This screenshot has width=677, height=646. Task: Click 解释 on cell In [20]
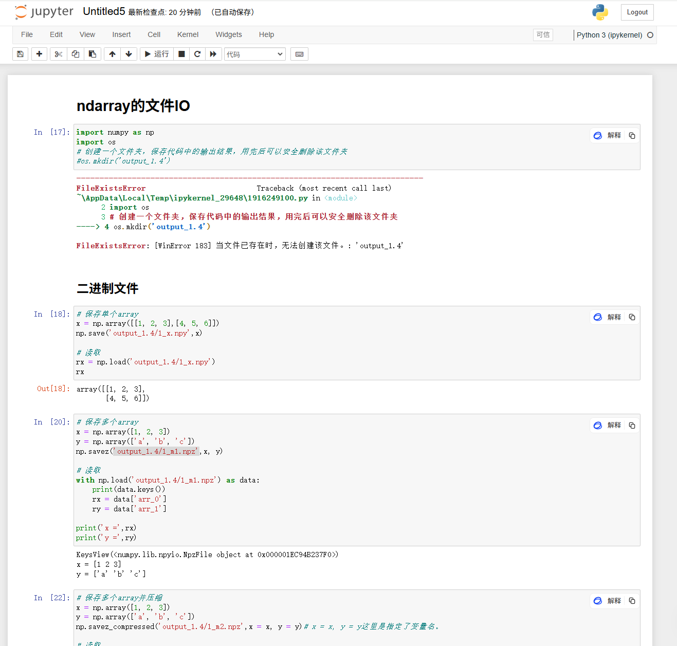click(x=614, y=425)
